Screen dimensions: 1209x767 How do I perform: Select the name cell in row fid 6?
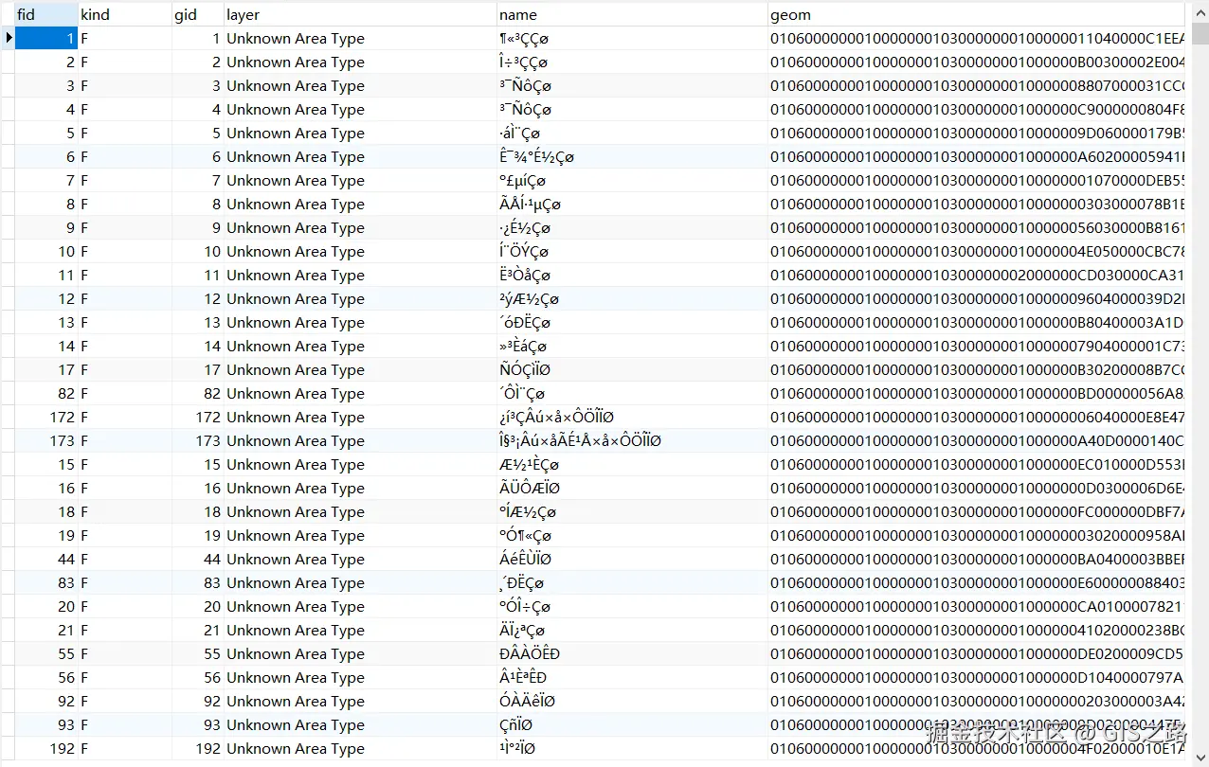(x=632, y=156)
